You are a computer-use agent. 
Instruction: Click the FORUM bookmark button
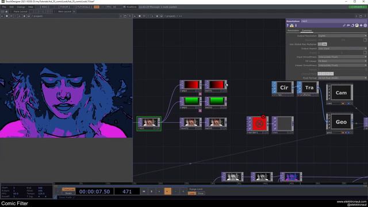pyautogui.click(x=64, y=7)
